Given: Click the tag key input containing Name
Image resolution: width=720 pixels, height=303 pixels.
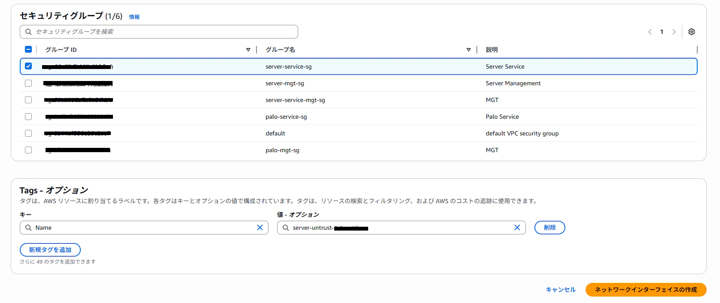Looking at the screenshot, I should (144, 228).
